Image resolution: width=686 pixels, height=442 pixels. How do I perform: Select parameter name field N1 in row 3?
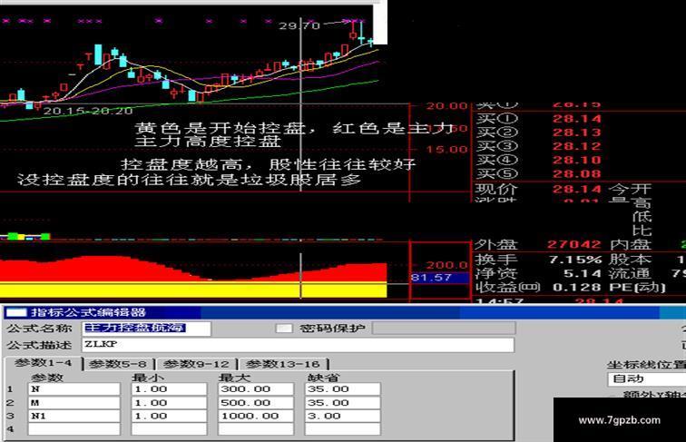(x=73, y=417)
